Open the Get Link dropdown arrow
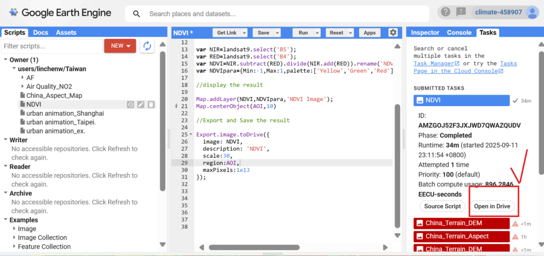 point(244,33)
